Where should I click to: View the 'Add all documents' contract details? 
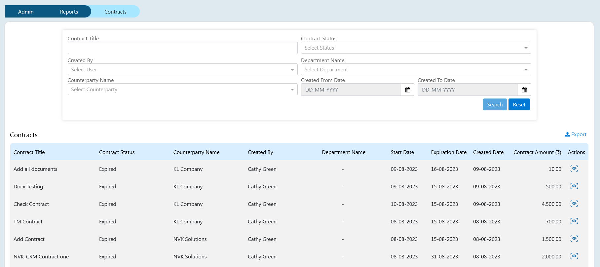pos(574,169)
